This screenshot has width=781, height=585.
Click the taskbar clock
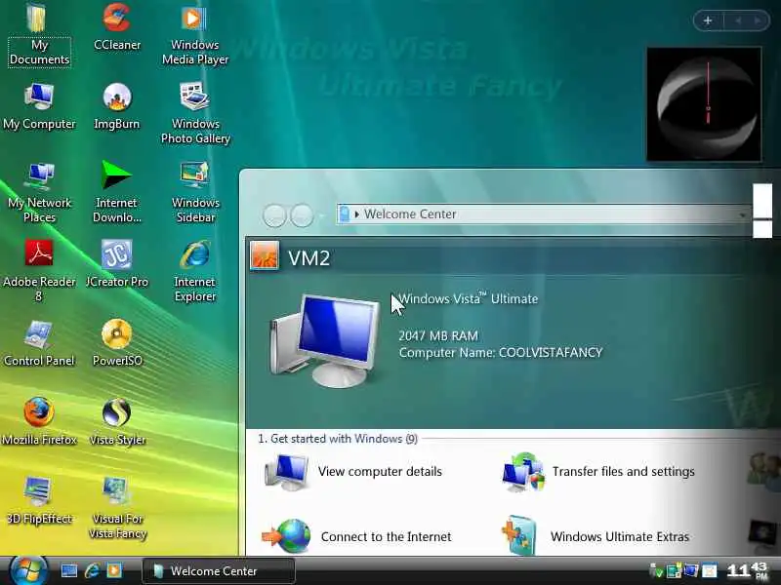coord(747,571)
